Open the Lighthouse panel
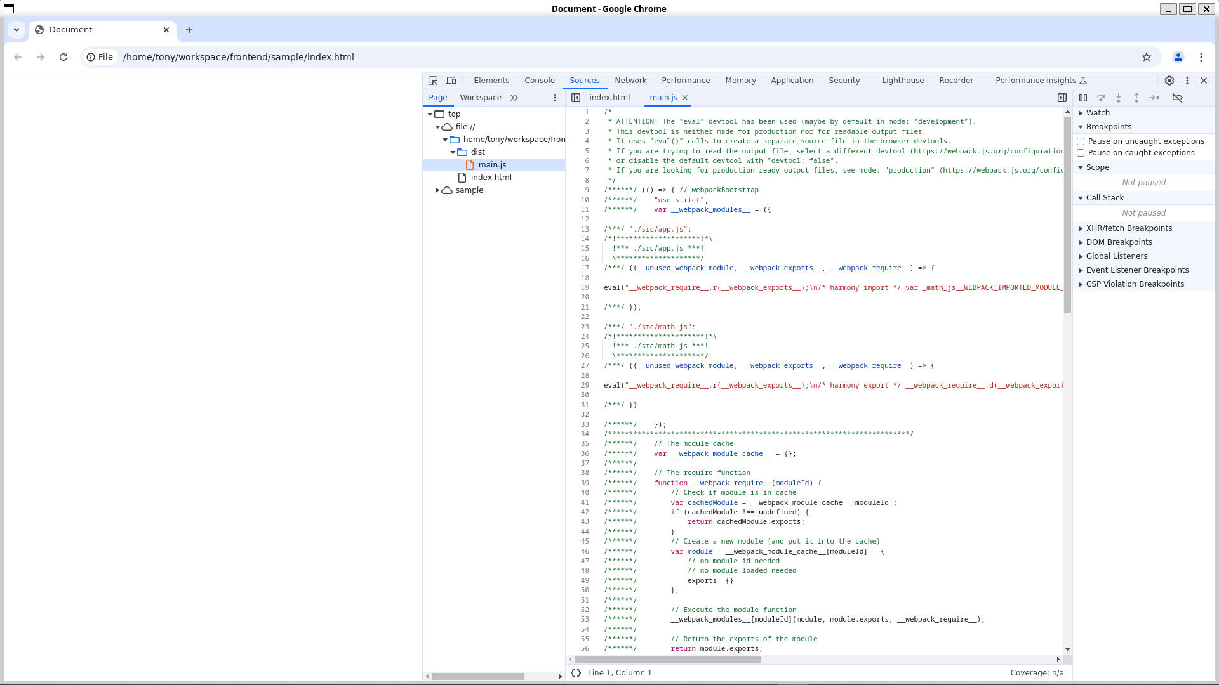 (903, 81)
